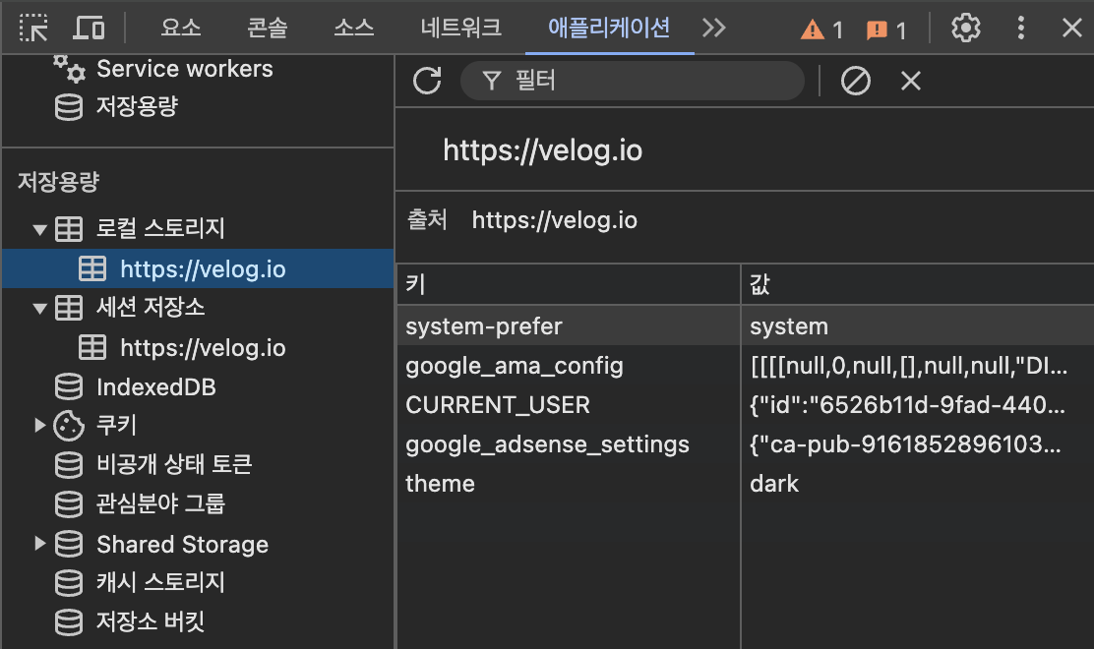The width and height of the screenshot is (1094, 649).
Task: Clear all storage with circle-slash icon
Action: [855, 81]
